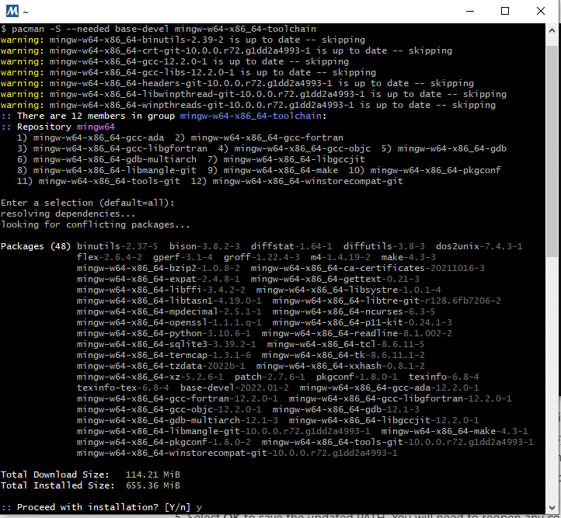Click the mingw-w64-x86_64-pkgconf entry numbered 10

[435, 170]
